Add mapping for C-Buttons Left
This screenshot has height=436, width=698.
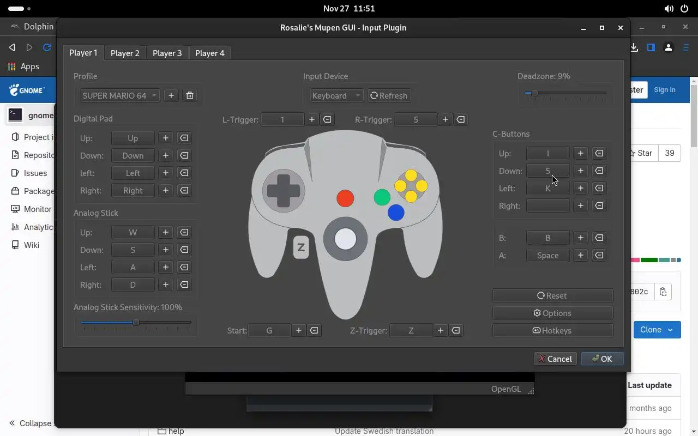(x=581, y=188)
